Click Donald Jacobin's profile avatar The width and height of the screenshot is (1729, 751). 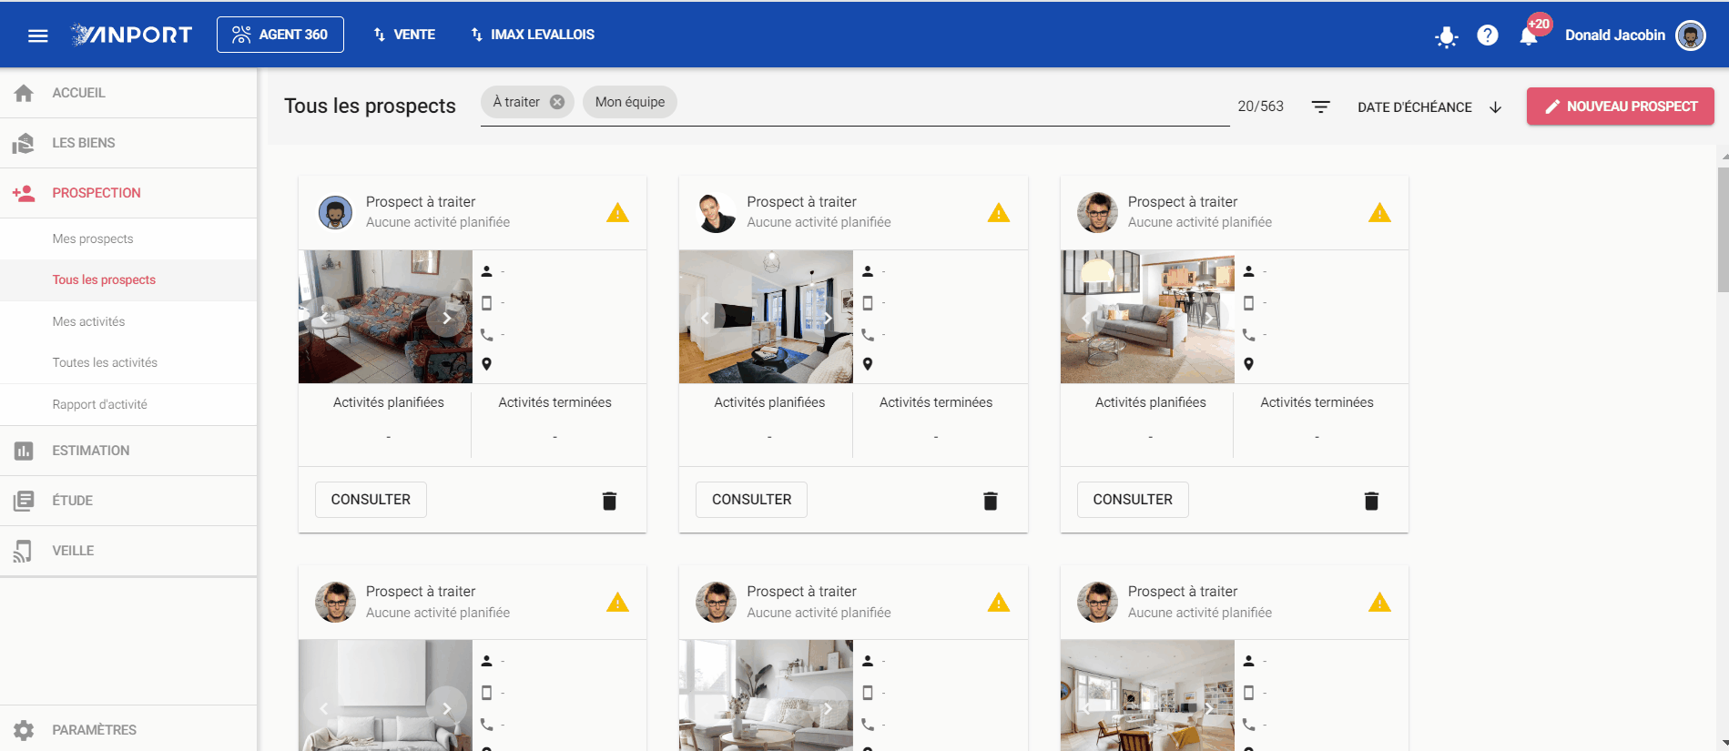(1691, 36)
